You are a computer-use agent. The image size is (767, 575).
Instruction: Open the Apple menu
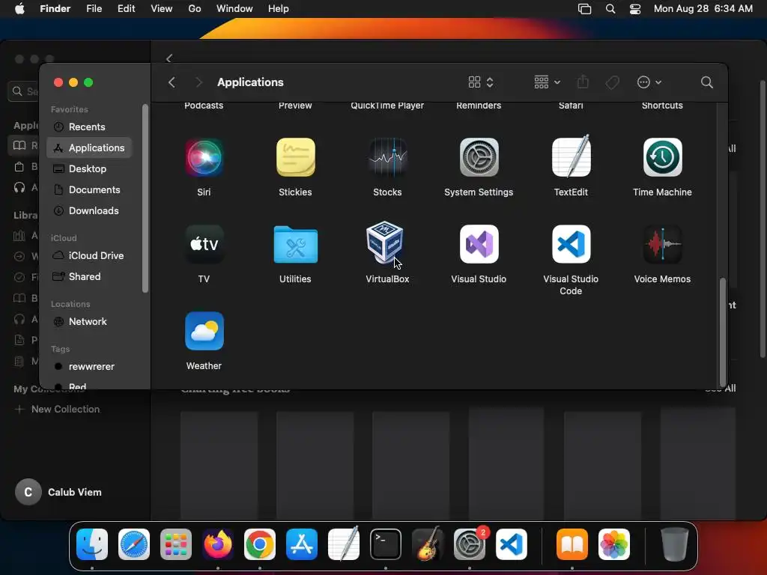click(x=19, y=9)
